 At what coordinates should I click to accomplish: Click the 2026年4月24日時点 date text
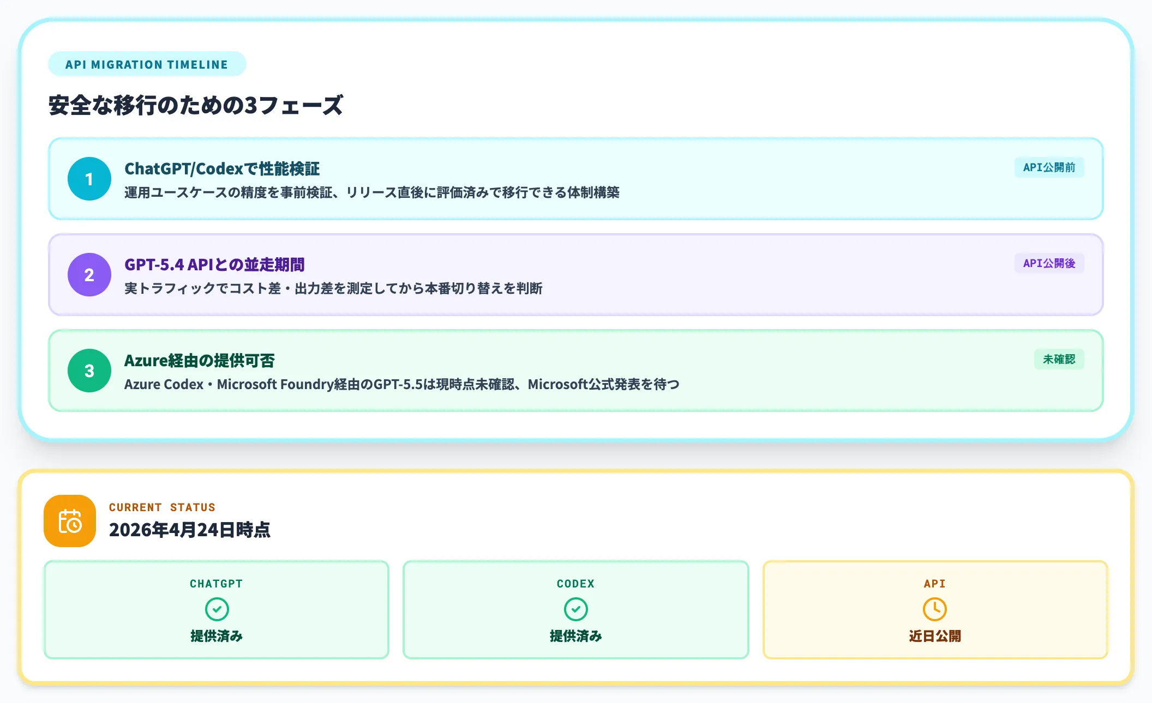pos(190,529)
